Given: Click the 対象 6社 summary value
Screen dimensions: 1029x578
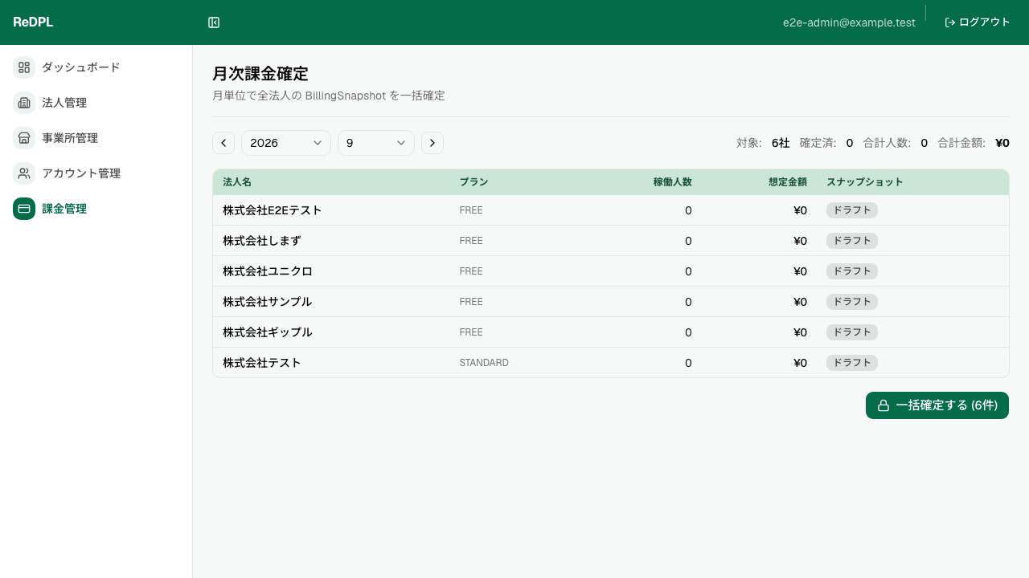Looking at the screenshot, I should pyautogui.click(x=781, y=143).
